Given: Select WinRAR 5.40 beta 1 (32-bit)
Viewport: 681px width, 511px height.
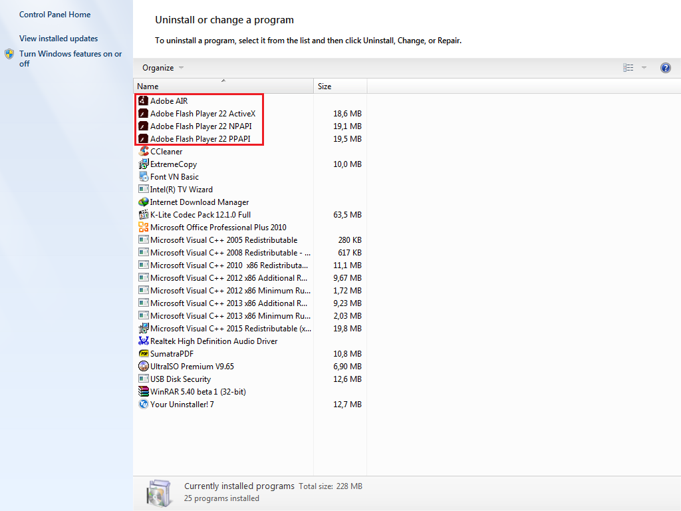Looking at the screenshot, I should (x=198, y=391).
